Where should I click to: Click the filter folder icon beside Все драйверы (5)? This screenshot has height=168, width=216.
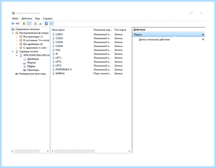pyautogui.click(x=21, y=44)
